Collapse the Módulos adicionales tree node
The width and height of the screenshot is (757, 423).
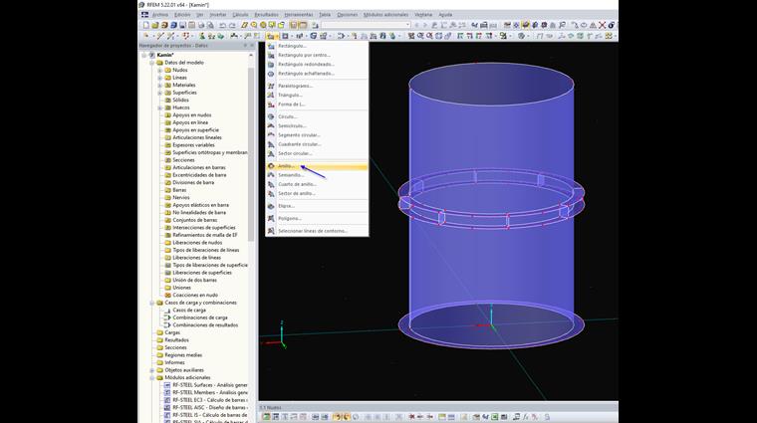tap(151, 377)
